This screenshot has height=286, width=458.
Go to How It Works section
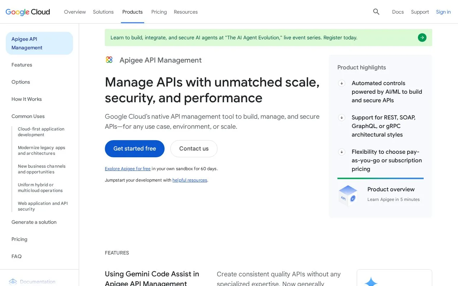pos(26,99)
